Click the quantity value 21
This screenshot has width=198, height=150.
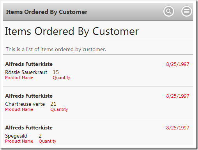coord(53,104)
